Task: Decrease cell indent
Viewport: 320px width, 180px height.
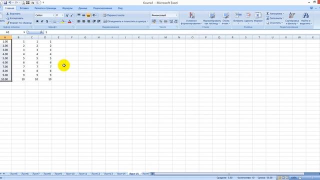Action: (94, 21)
